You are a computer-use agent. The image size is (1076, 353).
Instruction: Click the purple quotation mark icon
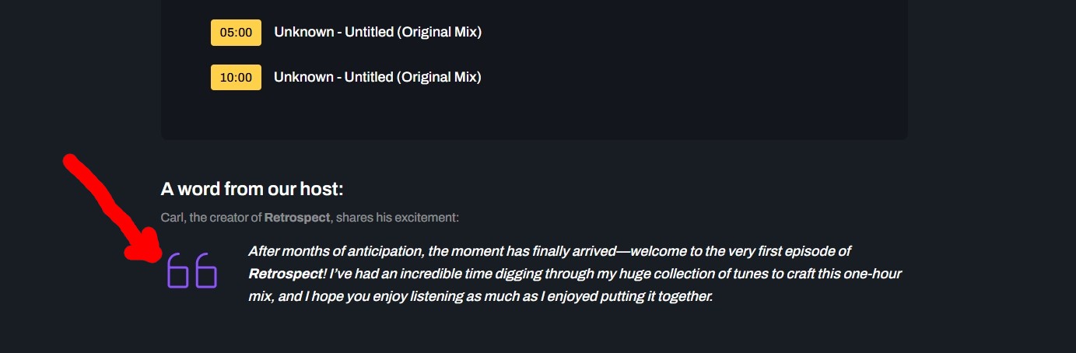(192, 270)
